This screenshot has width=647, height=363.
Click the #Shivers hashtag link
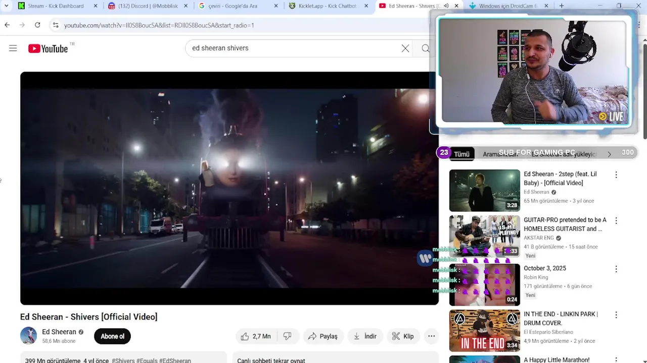pyautogui.click(x=123, y=360)
